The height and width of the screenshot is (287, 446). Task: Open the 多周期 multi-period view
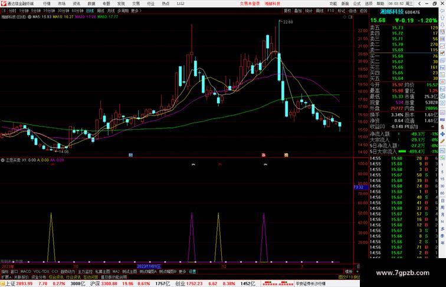(x=123, y=11)
